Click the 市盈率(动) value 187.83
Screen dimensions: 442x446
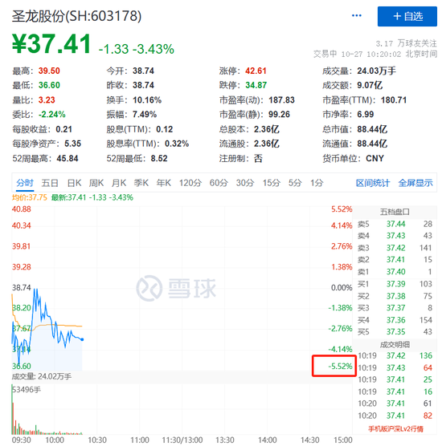pyautogui.click(x=281, y=100)
